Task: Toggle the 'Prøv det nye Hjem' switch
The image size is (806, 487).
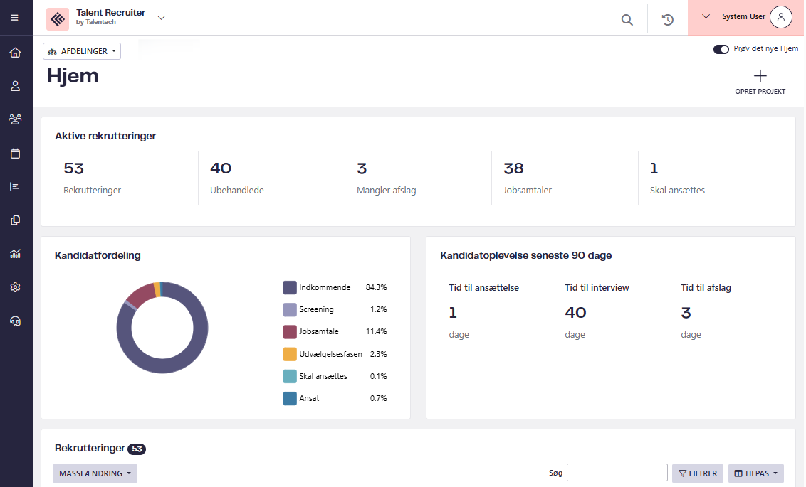Action: [721, 49]
